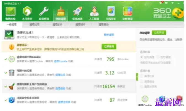Open the title bar dropdown menu arrow

[x=172, y=3]
